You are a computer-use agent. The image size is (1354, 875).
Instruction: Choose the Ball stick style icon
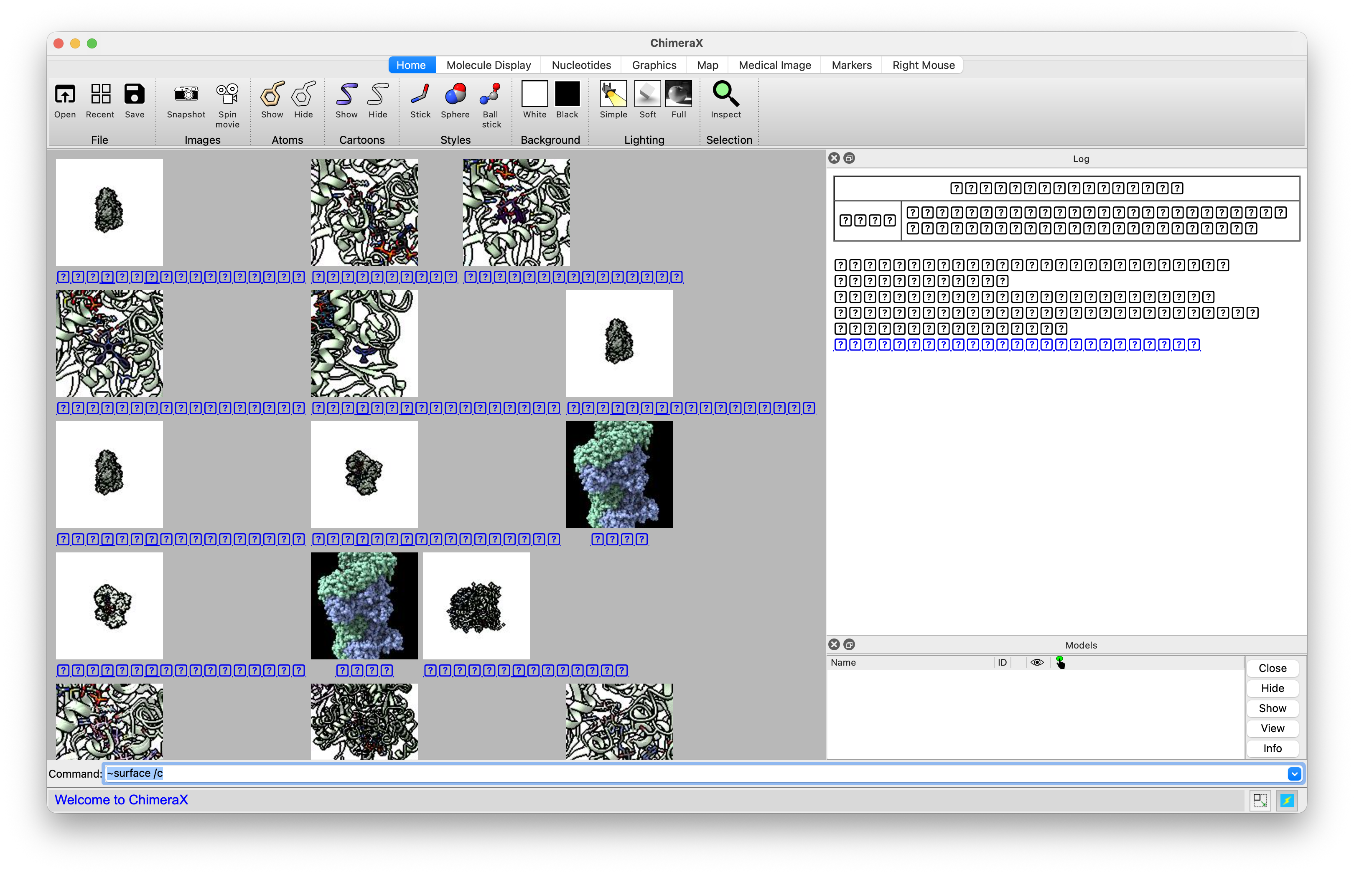(x=490, y=94)
